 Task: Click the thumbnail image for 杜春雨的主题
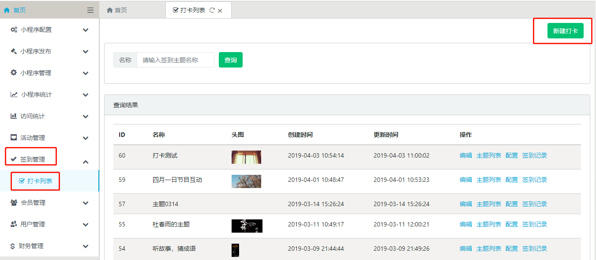point(247,226)
